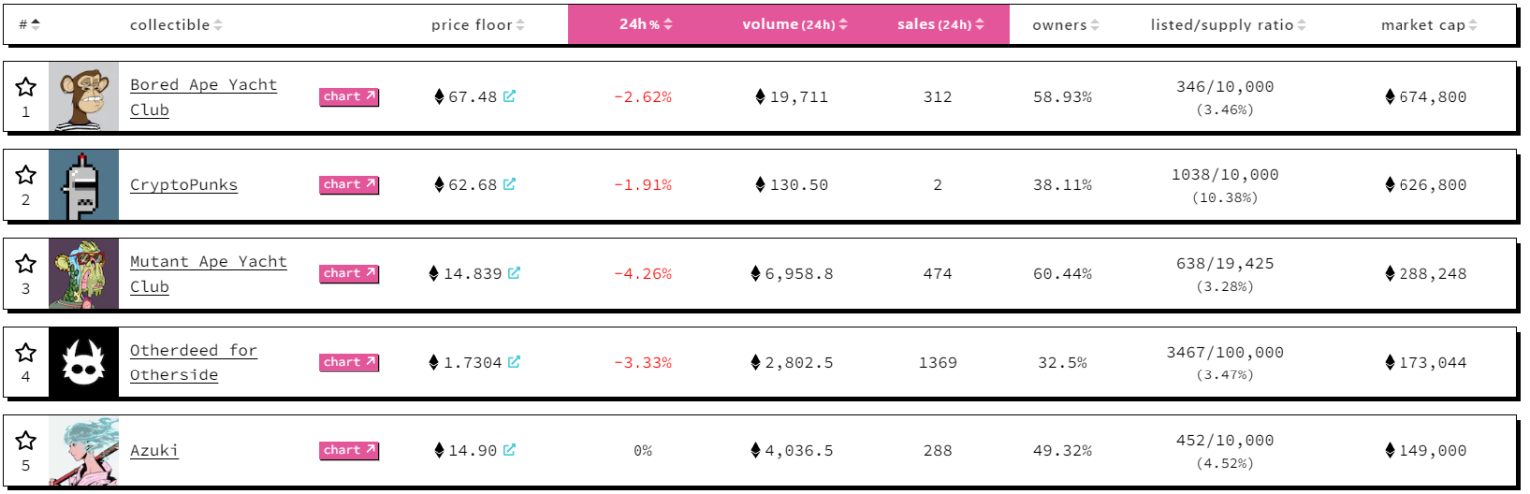The image size is (1530, 494).
Task: Toggle favorite star for Azuki
Action: click(x=26, y=441)
